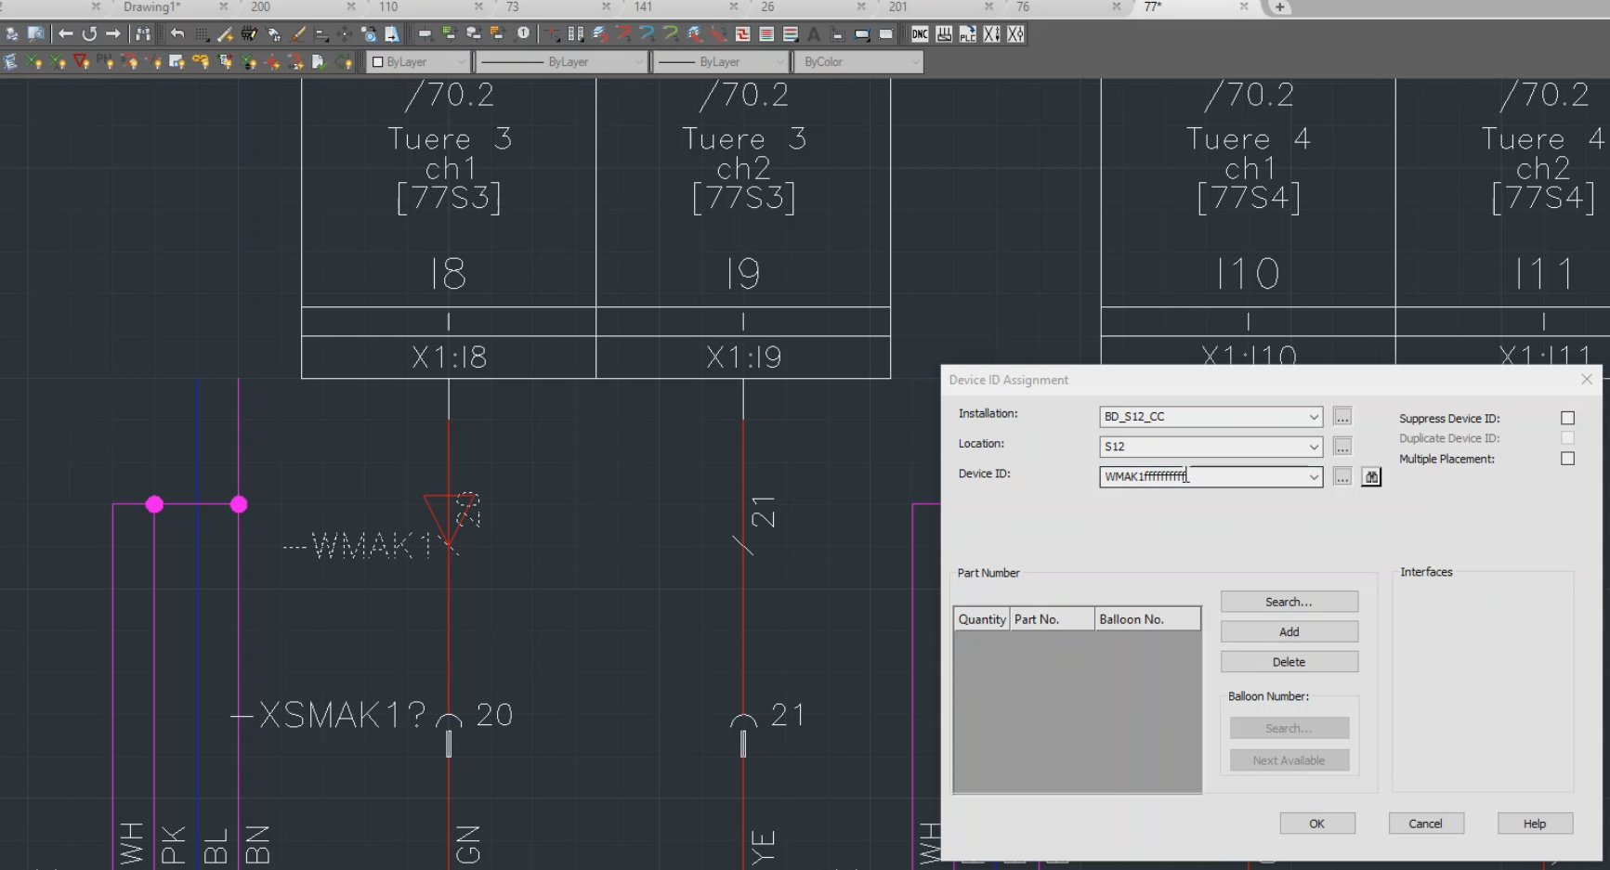Open the binoculars find tool

click(143, 33)
